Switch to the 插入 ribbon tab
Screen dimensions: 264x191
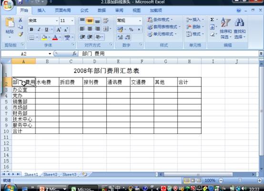click(41, 10)
